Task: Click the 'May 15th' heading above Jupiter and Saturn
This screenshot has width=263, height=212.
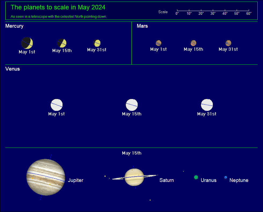Action: pyautogui.click(x=132, y=153)
